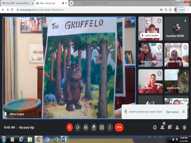The width and height of the screenshot is (191, 143).
Task: Select Sarah Fatima Khan video tile
Action: (x=150, y=55)
